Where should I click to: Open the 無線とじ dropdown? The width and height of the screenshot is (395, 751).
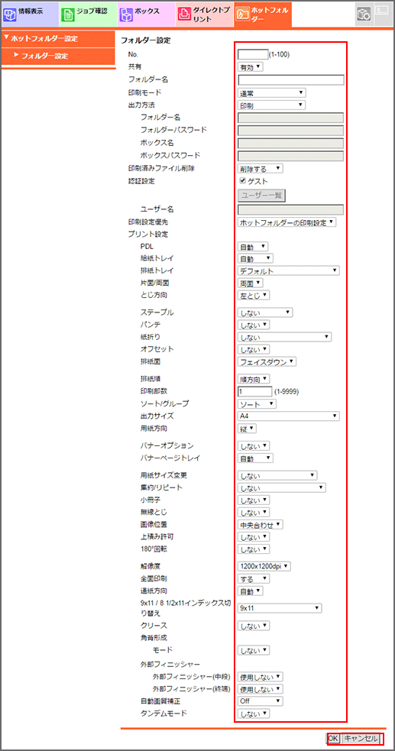[x=254, y=513]
